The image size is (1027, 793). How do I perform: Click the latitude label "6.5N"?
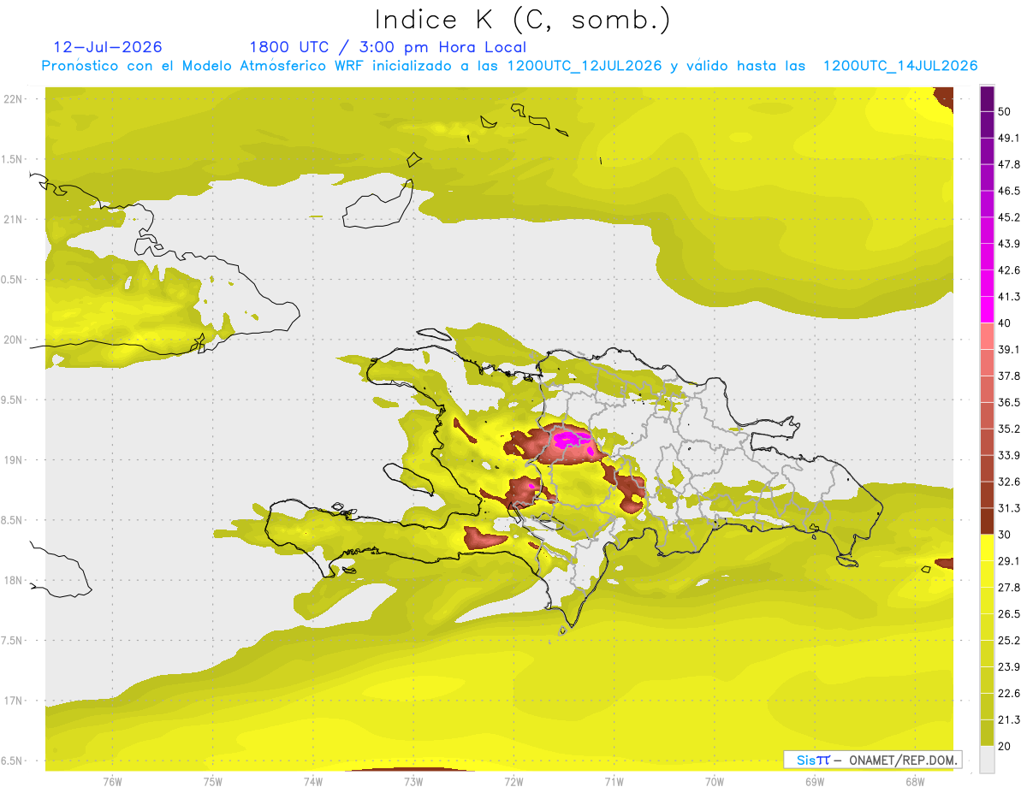(x=13, y=761)
